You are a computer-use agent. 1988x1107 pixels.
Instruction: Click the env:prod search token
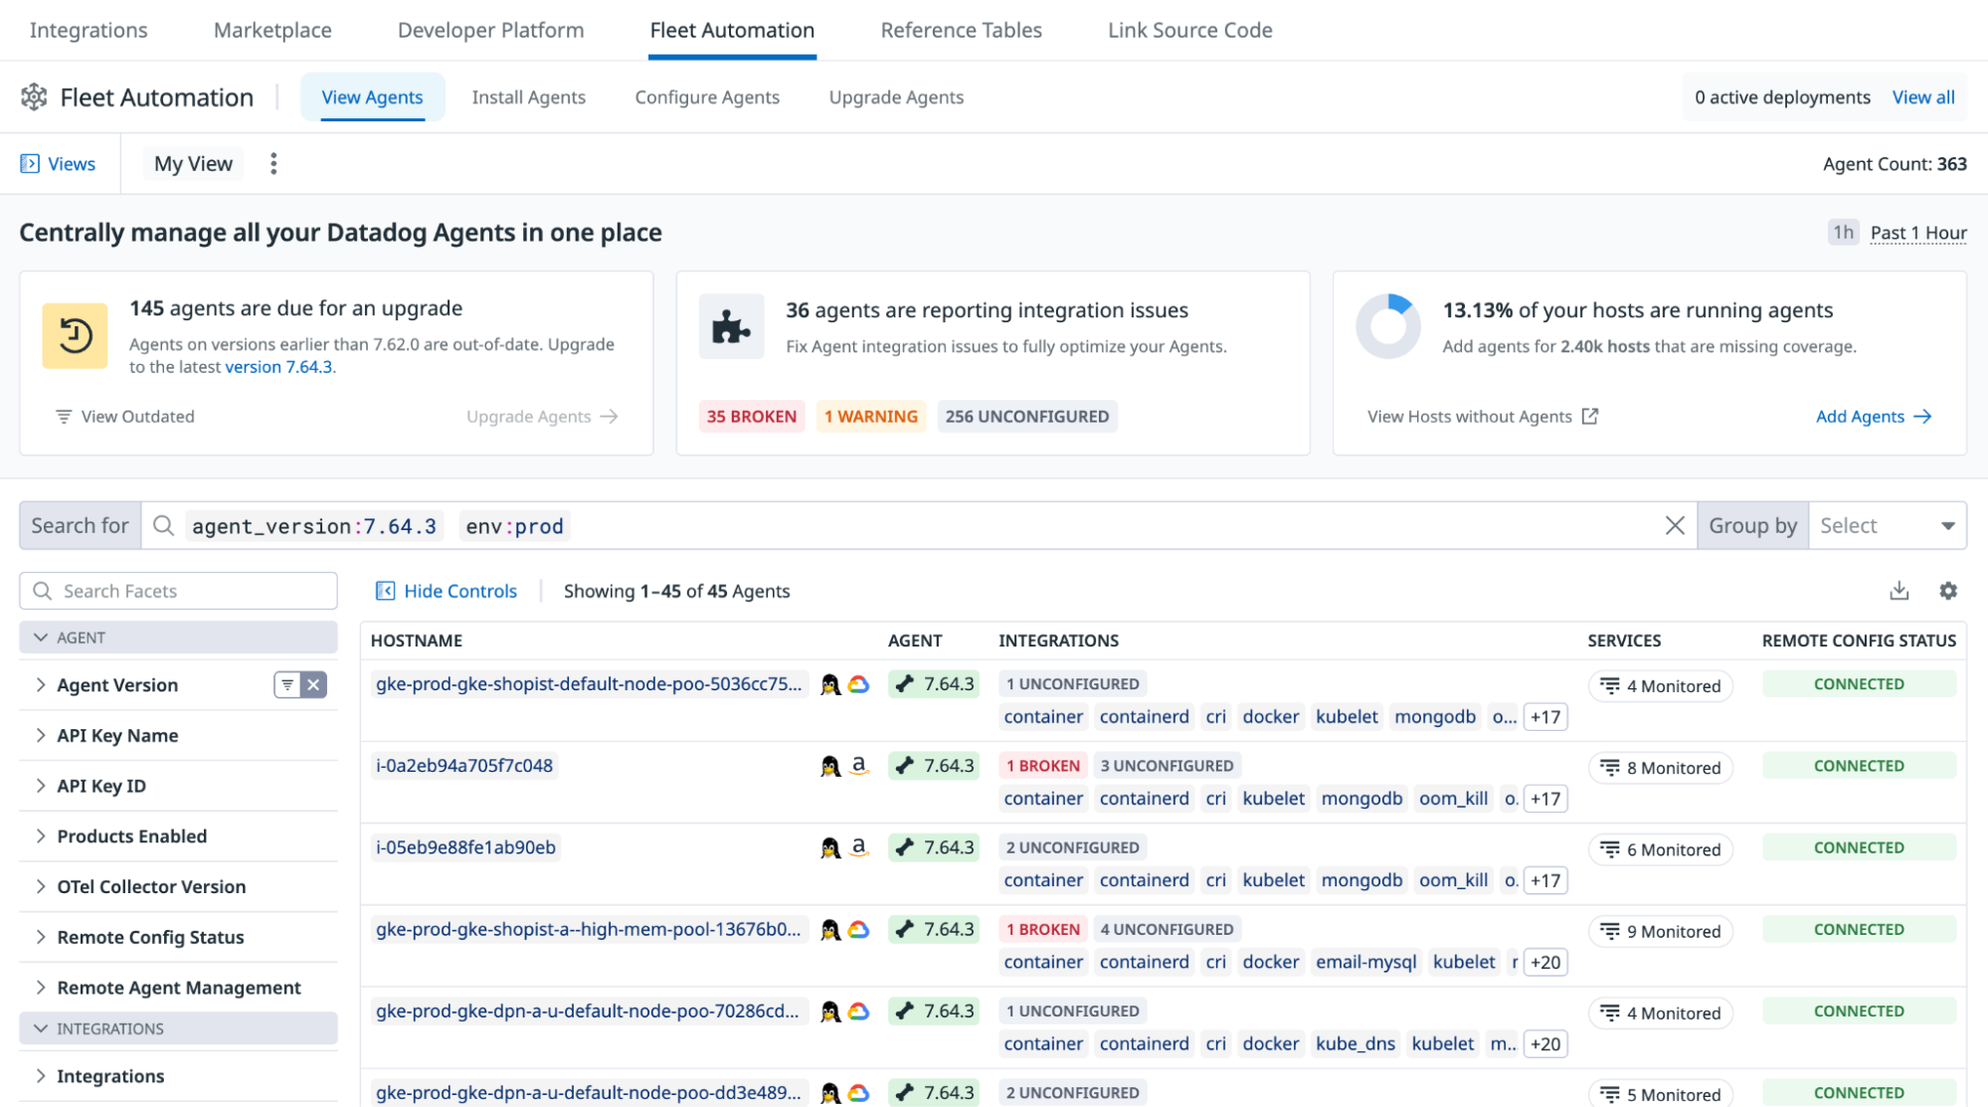point(514,526)
